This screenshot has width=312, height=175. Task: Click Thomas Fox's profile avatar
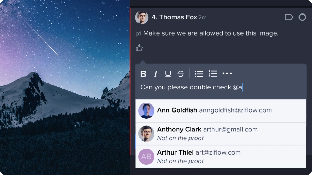pyautogui.click(x=142, y=17)
